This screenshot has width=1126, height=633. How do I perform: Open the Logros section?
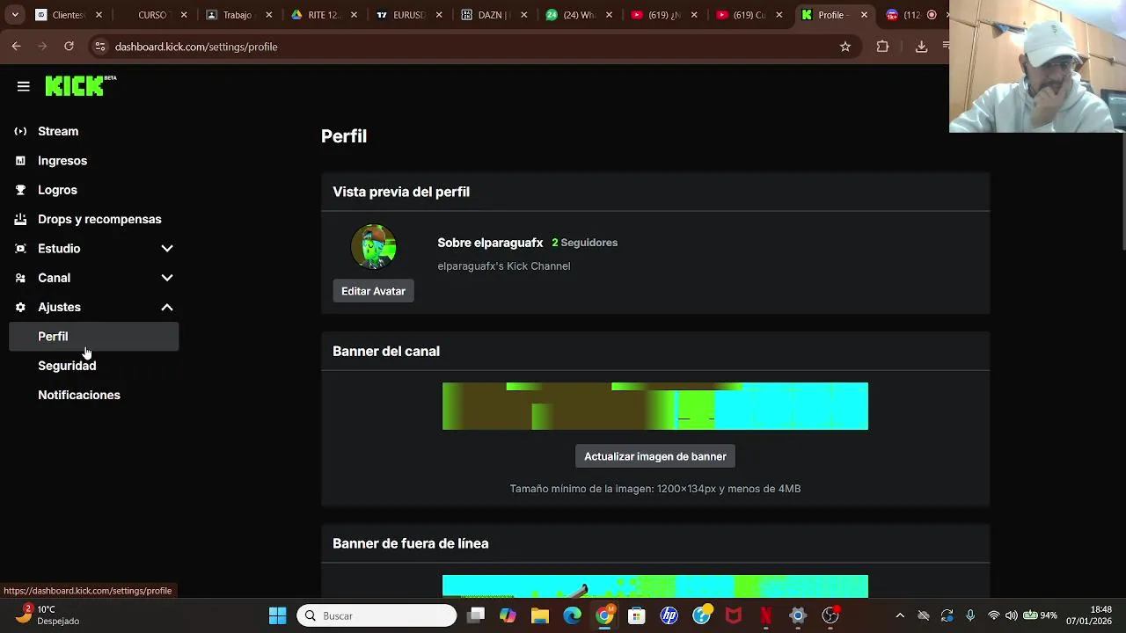click(57, 190)
